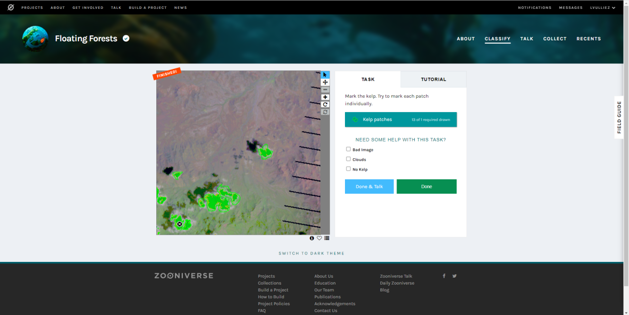Open the Zooniverse logo home
Image resolution: width=629 pixels, height=315 pixels.
pos(10,7)
